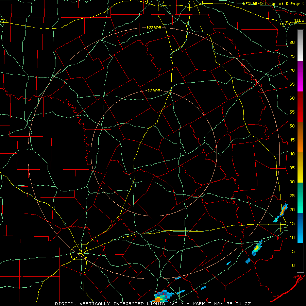Click the scale value "30"
The width and height of the screenshot is (306, 306).
pyautogui.click(x=292, y=182)
